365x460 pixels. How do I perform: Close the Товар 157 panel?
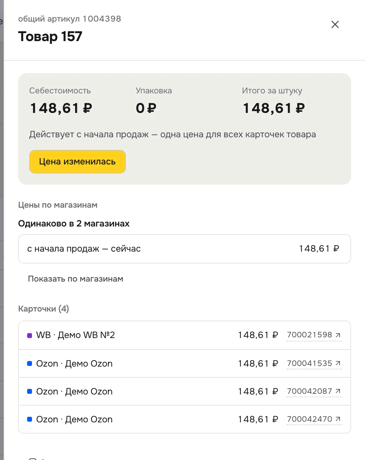click(335, 24)
